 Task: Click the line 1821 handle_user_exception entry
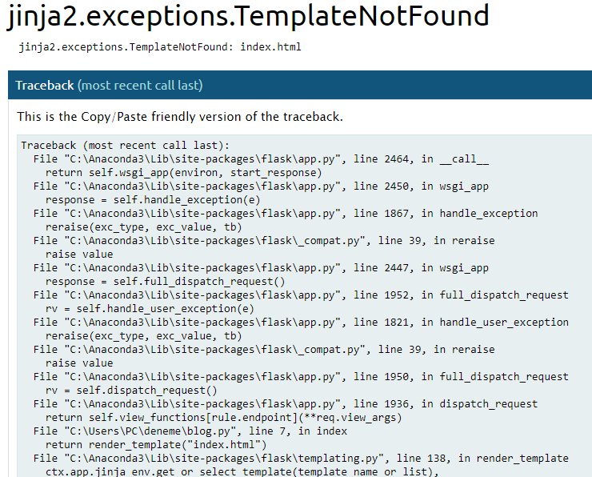[301, 323]
